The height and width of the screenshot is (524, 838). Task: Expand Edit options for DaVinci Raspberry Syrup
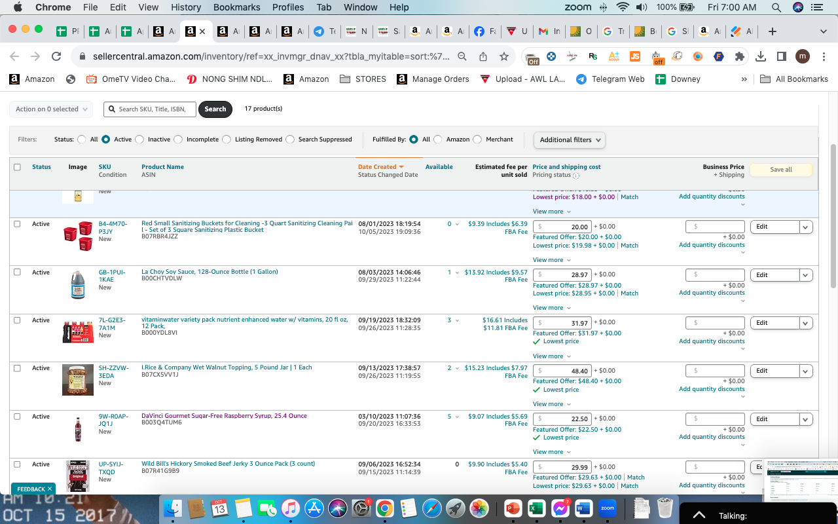(806, 419)
